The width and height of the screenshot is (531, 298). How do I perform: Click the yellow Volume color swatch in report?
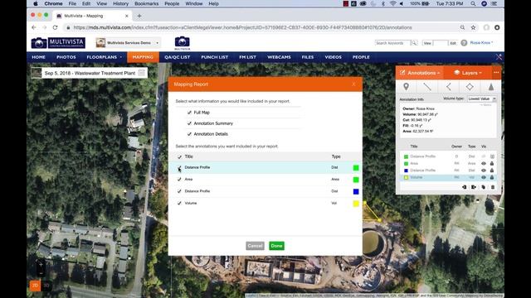click(x=356, y=203)
